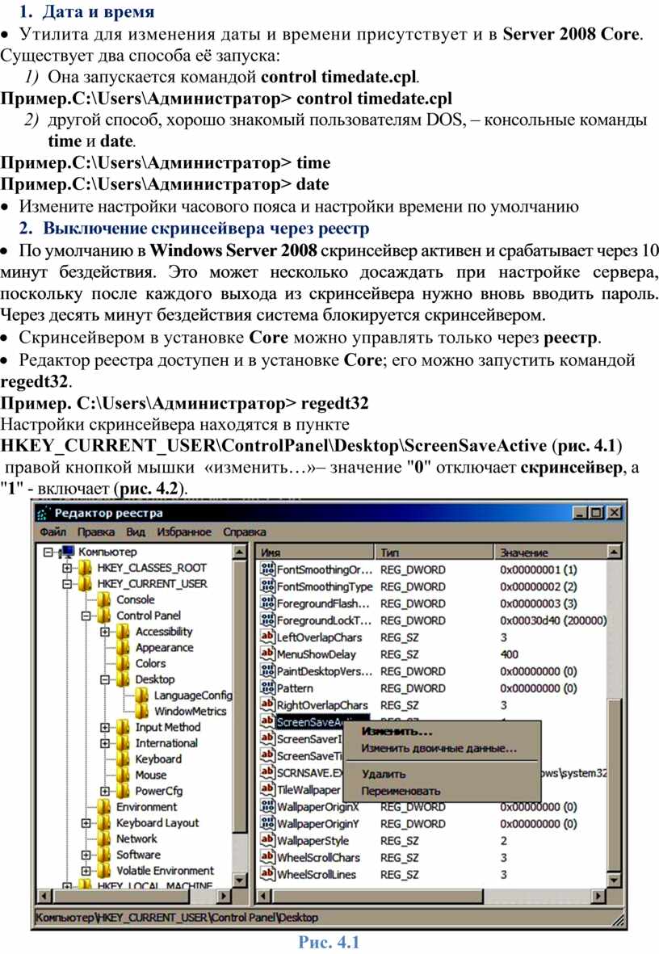
Task: Expand the Accessibility key
Action: point(105,632)
